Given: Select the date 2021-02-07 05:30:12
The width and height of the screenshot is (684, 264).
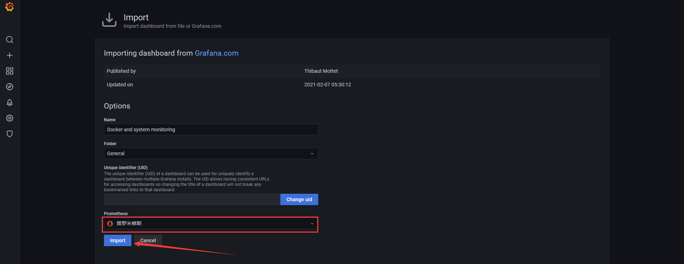Looking at the screenshot, I should click(328, 85).
